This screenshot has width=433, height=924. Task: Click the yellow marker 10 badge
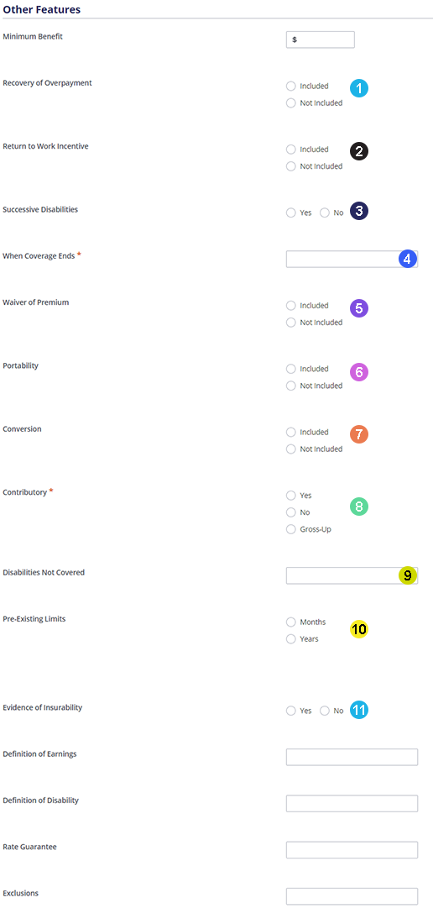click(x=359, y=629)
